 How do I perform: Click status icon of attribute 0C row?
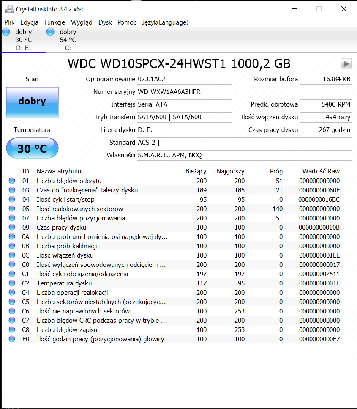pos(12,255)
